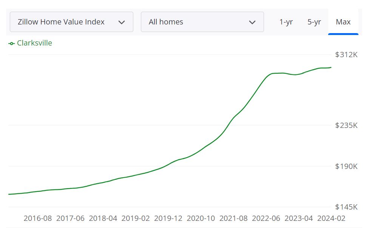Click the chevron on the All homes selector
Viewport: 369px width, 228px height.
coord(252,22)
